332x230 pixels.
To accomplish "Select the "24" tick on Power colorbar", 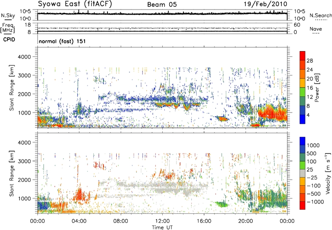I will [310, 70].
